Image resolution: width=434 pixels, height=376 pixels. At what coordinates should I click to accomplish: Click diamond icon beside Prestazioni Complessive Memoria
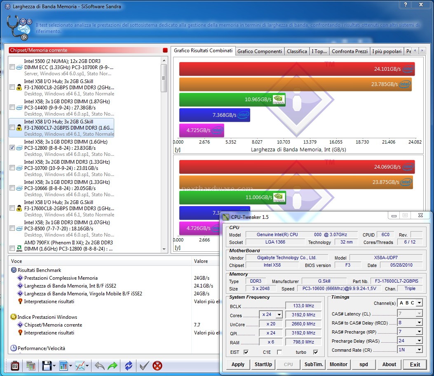coord(20,278)
